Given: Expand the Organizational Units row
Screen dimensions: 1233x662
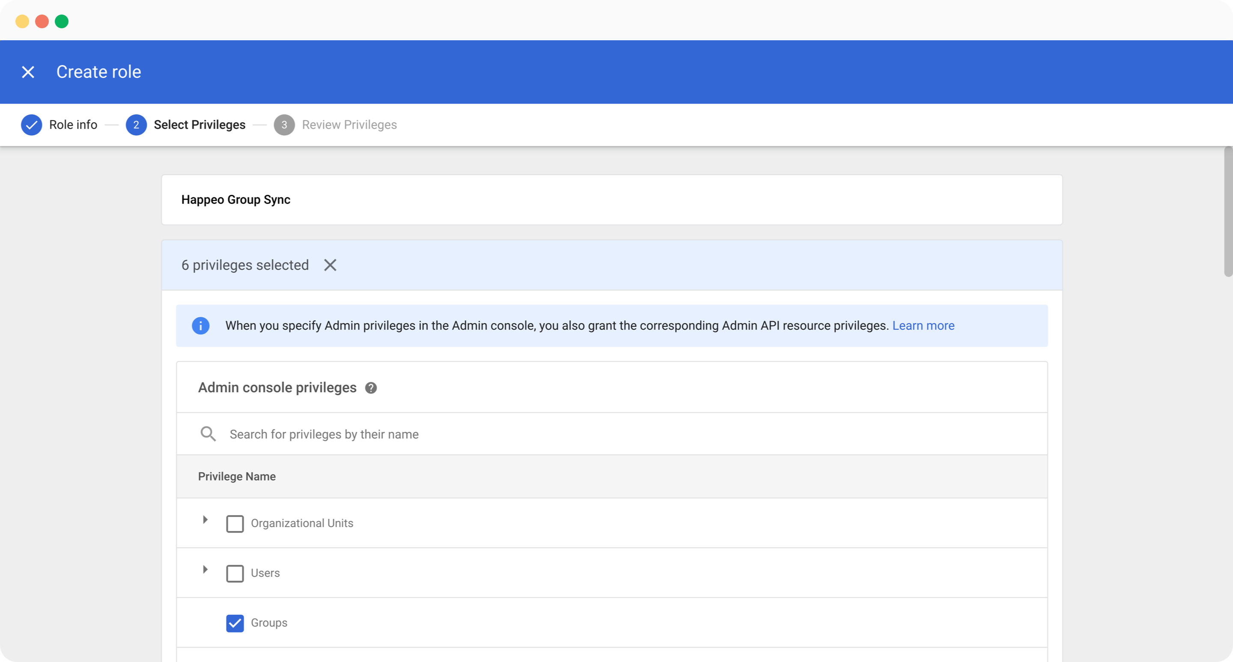Looking at the screenshot, I should pos(205,520).
